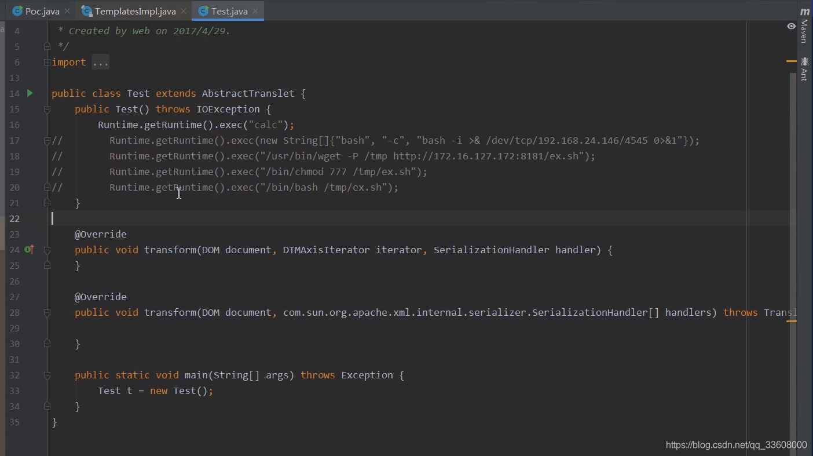The image size is (813, 456).
Task: Click the fold end marker on line 20
Action: pos(47,187)
